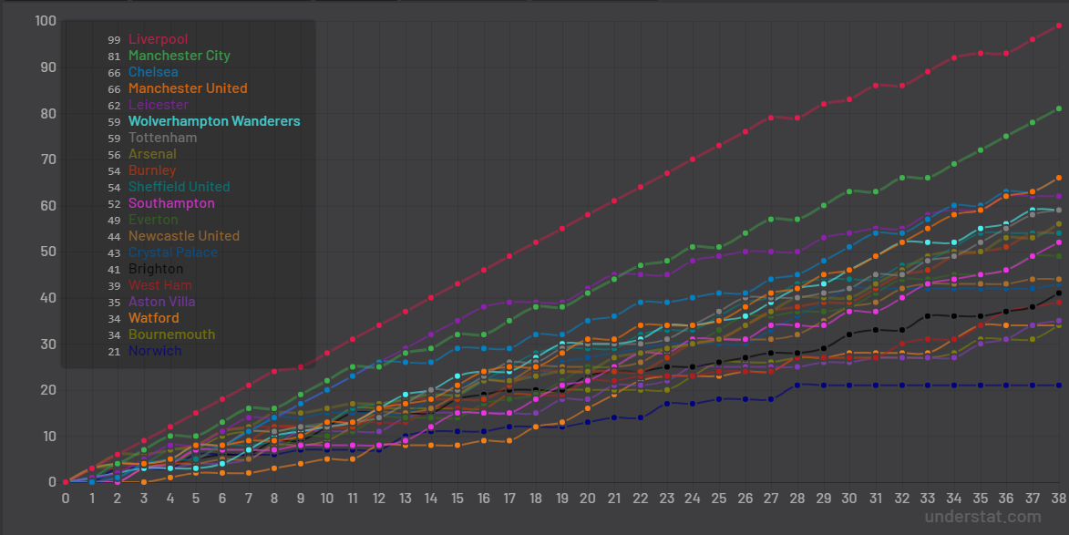Click legend points value 81
The width and height of the screenshot is (1069, 535).
coord(114,56)
